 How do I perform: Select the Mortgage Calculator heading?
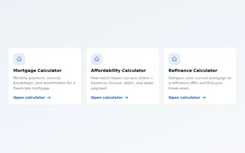coord(38,70)
